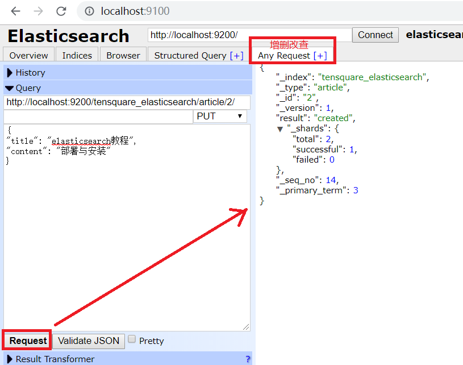
Task: Enable the Pretty checkbox
Action: click(132, 339)
